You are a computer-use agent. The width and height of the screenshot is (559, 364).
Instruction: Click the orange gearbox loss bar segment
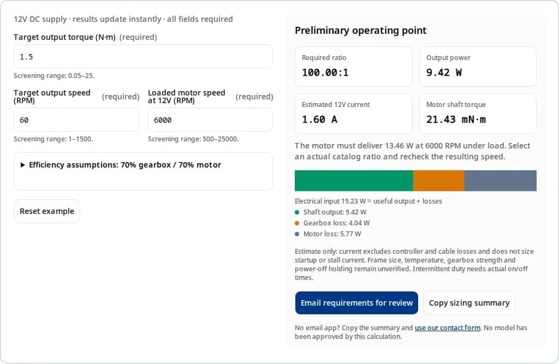(x=439, y=181)
